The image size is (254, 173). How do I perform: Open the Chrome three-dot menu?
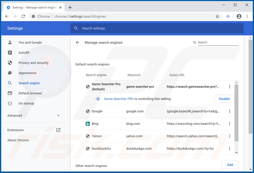(x=247, y=16)
